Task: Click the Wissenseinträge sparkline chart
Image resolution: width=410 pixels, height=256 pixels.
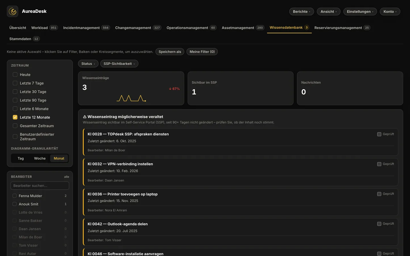Action: 131,98
